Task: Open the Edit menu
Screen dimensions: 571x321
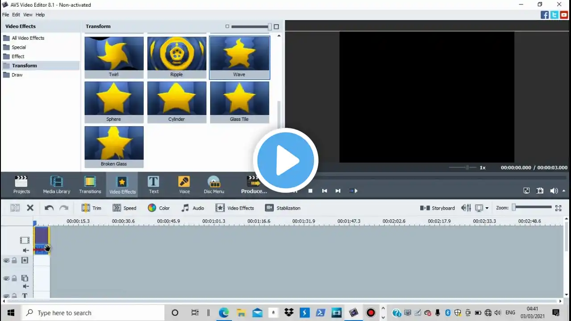Action: click(16, 15)
